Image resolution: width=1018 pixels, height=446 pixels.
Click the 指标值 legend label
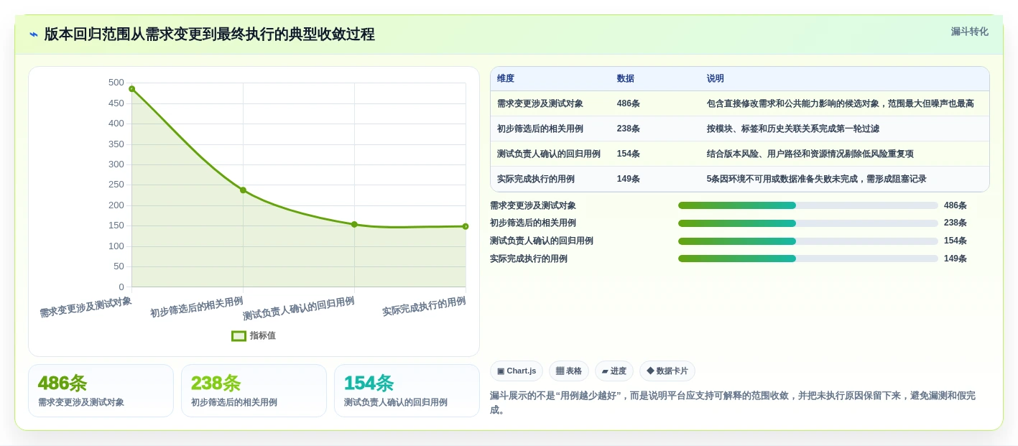click(263, 335)
